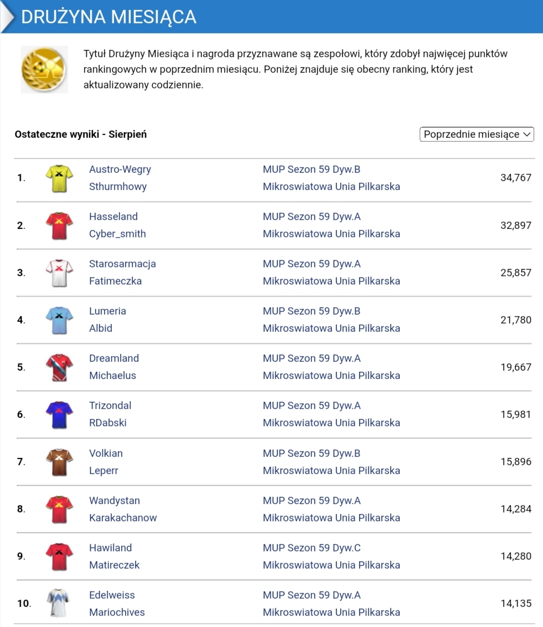This screenshot has width=543, height=627.
Task: Click the Dreamland striped red jersey icon
Action: pos(59,367)
